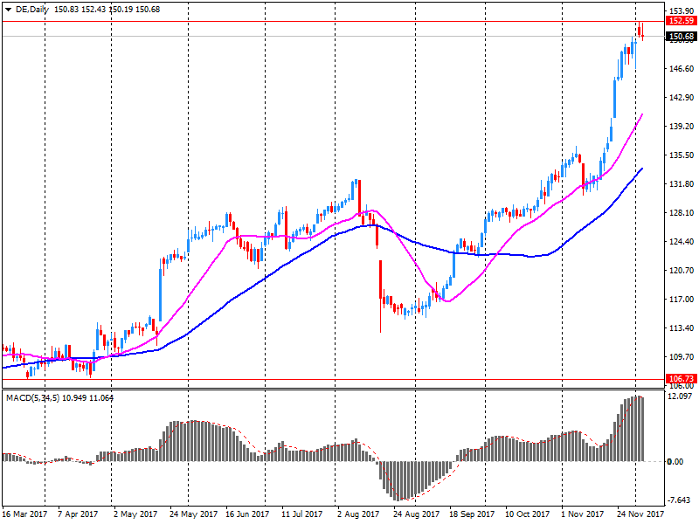
Task: Click the 0.00 level on MACD scale
Action: (675, 461)
